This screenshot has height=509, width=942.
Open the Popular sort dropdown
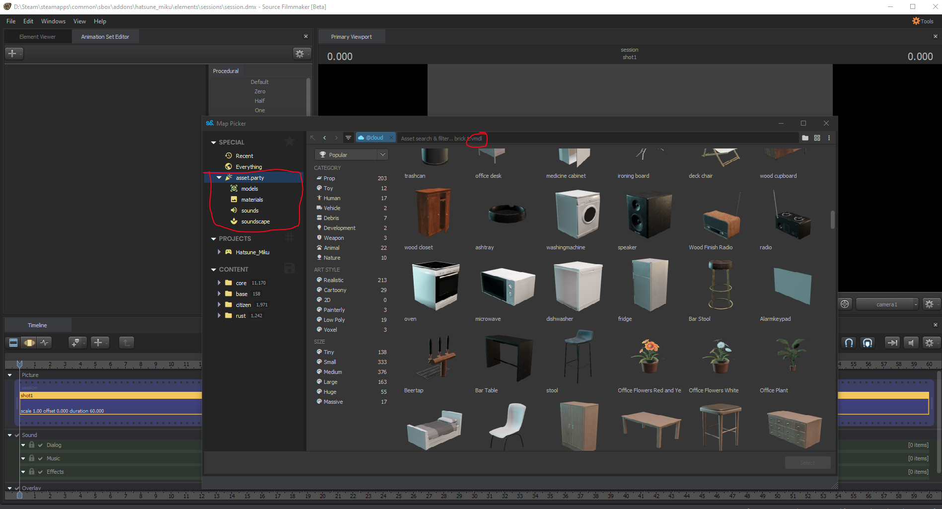(351, 154)
